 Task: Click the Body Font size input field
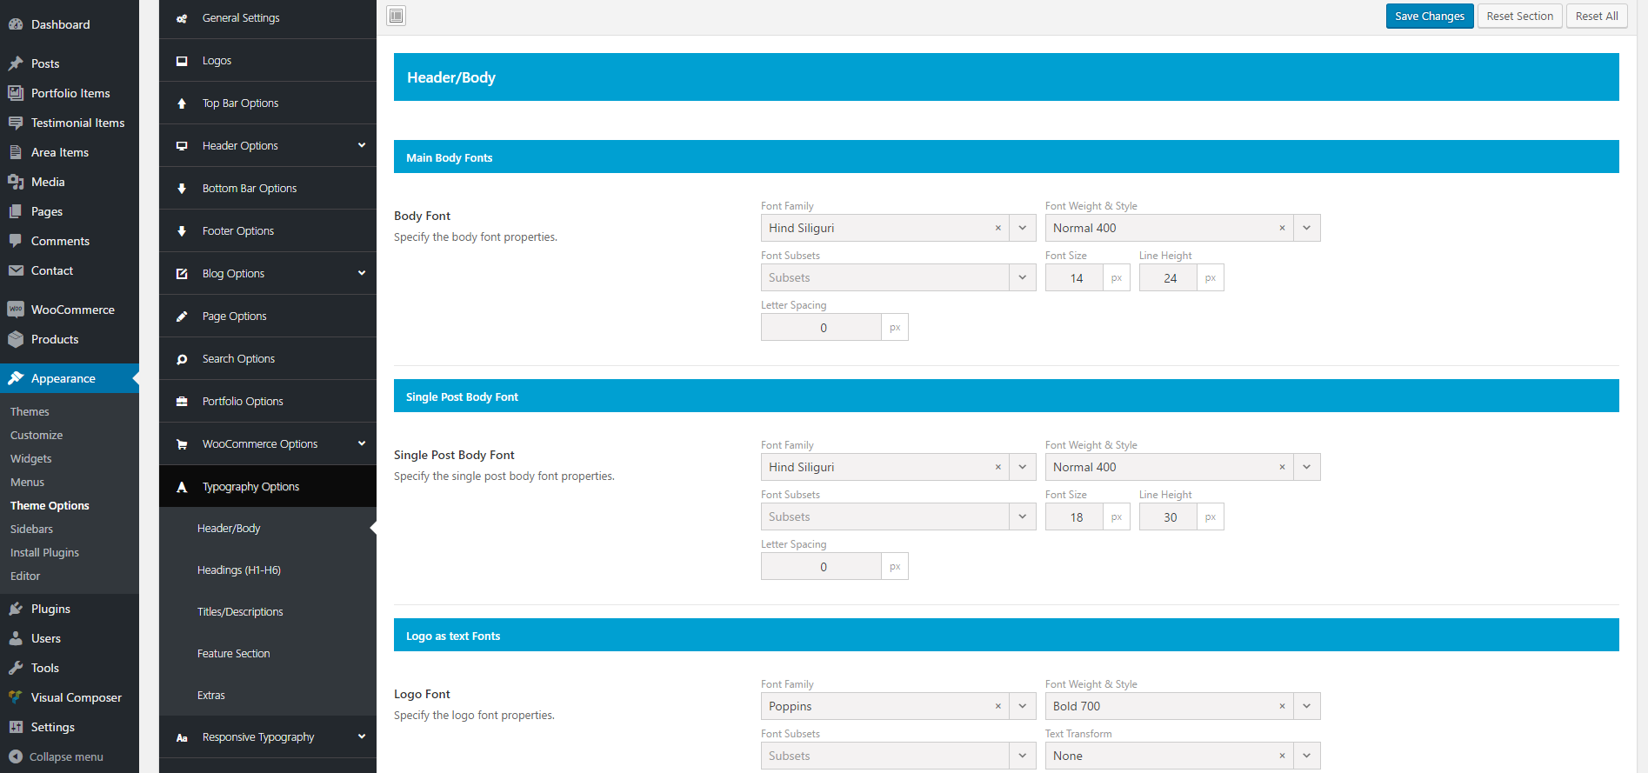1075,278
